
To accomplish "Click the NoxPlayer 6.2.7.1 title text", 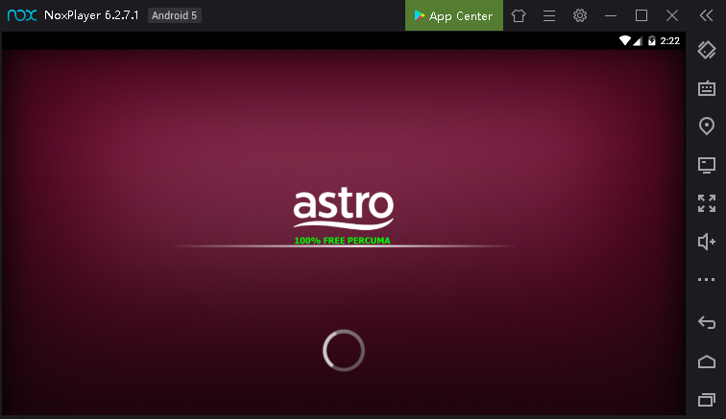I will point(91,15).
